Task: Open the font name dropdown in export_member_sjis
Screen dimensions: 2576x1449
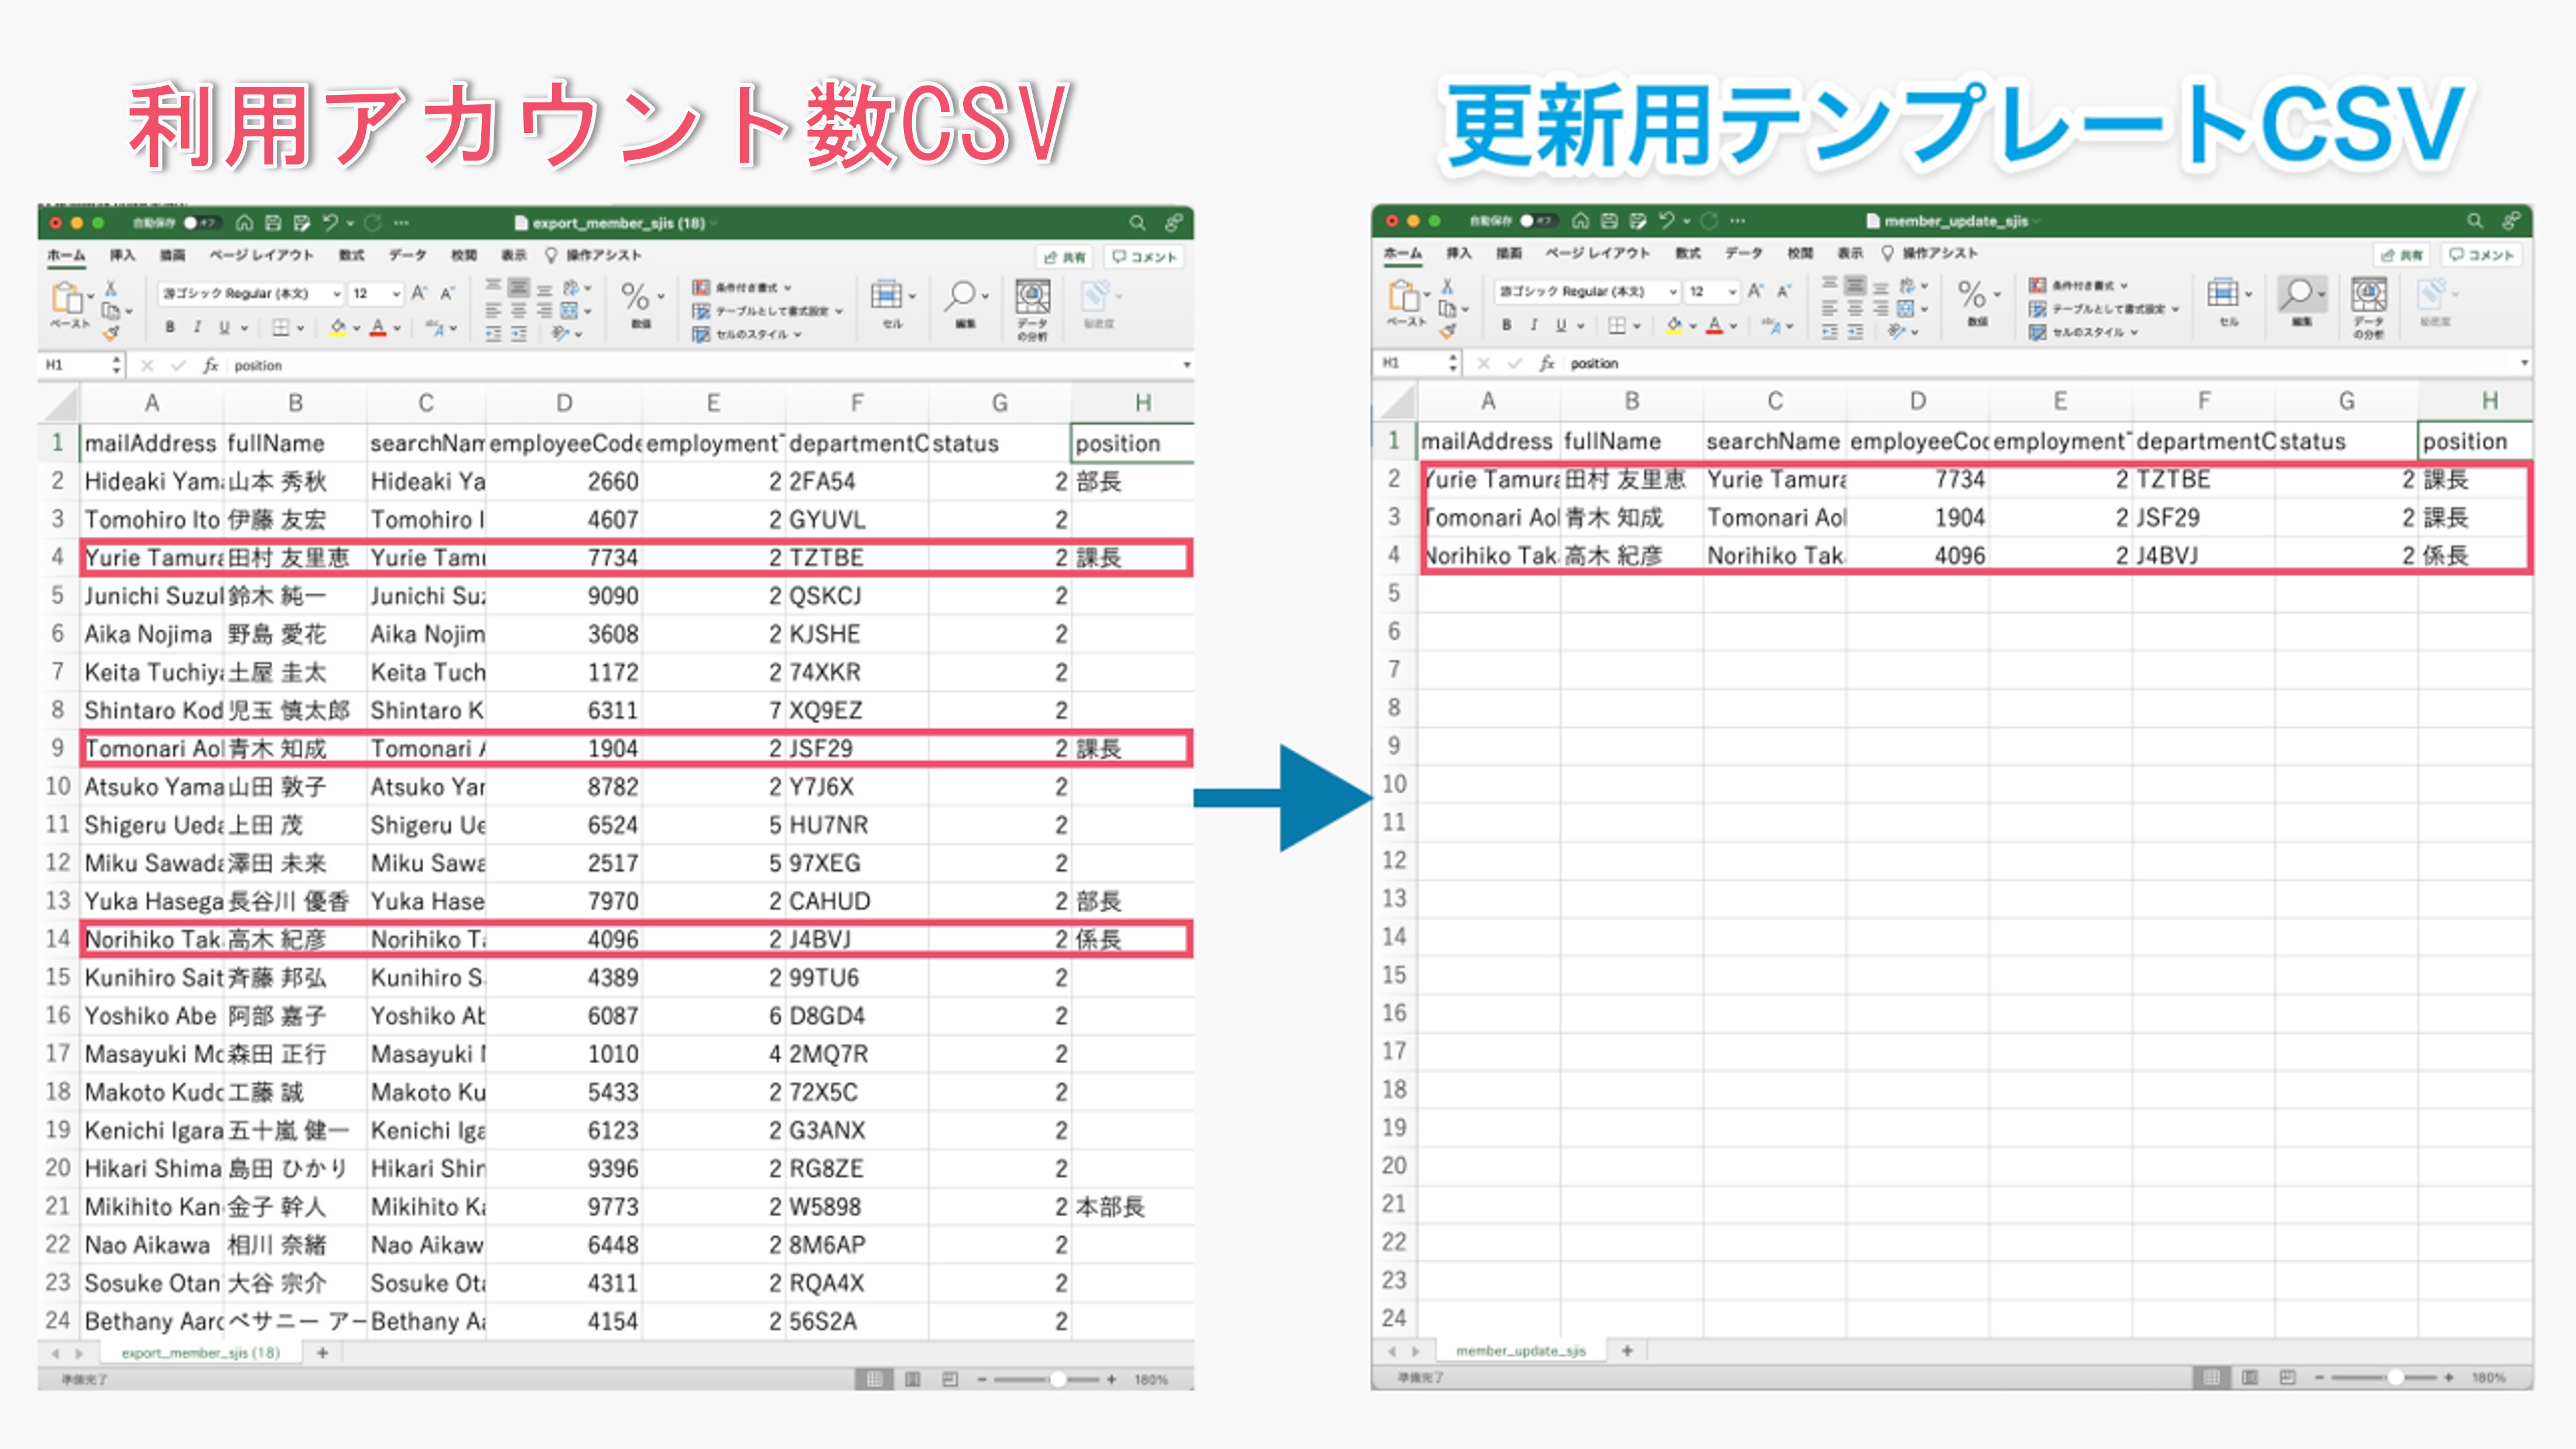Action: coord(337,293)
